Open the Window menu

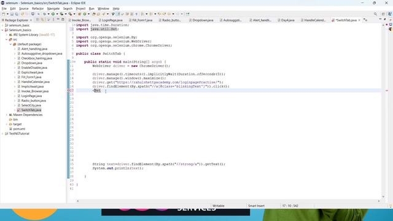[103, 9]
